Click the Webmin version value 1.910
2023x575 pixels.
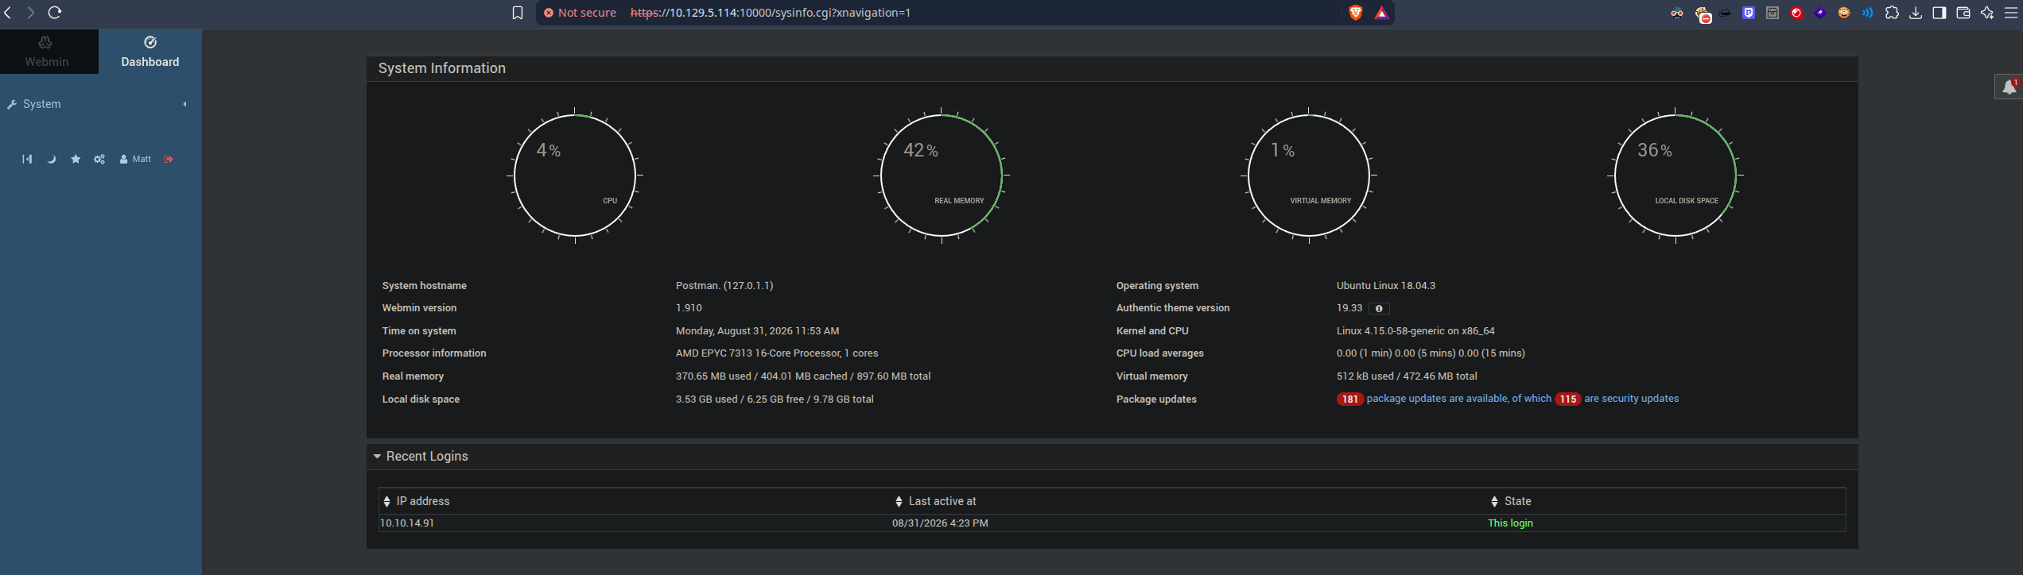point(689,308)
